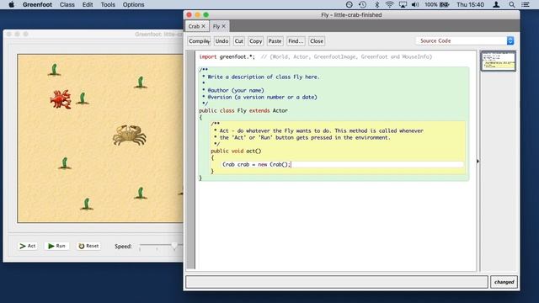
Task: Open the Apple menu
Action: tap(11, 4)
